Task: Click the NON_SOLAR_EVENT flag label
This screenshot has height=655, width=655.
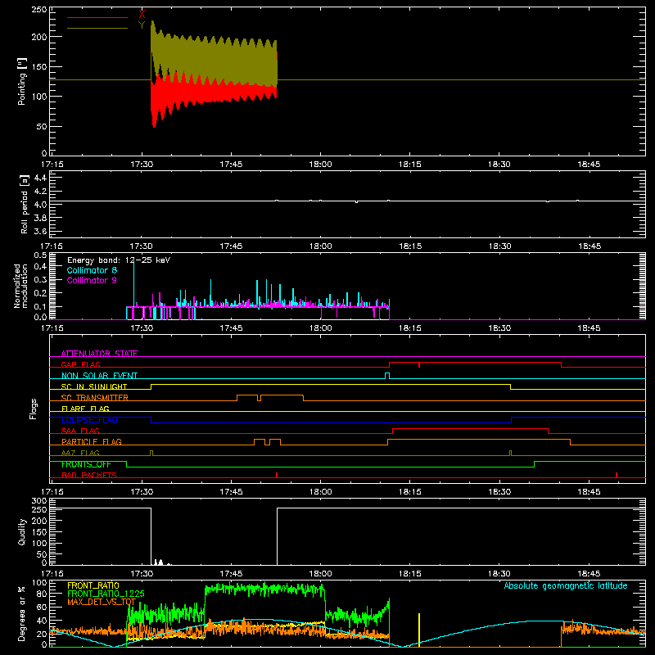Action: pos(99,376)
